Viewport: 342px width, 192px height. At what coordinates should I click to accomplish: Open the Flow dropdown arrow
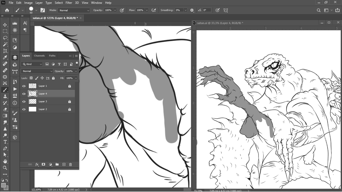(147, 10)
